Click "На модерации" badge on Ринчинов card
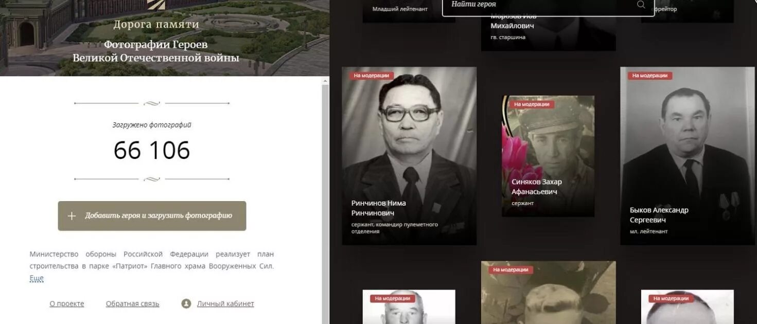The height and width of the screenshot is (324, 757). (x=372, y=76)
